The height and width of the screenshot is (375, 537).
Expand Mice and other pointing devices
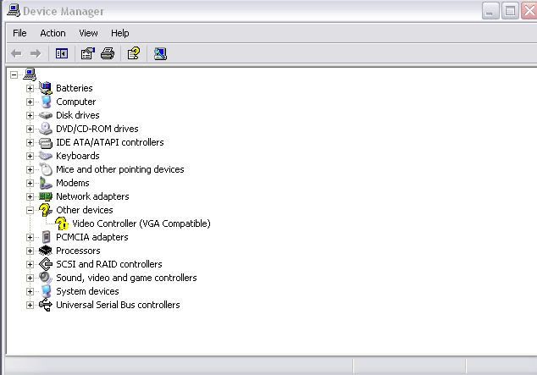point(30,169)
